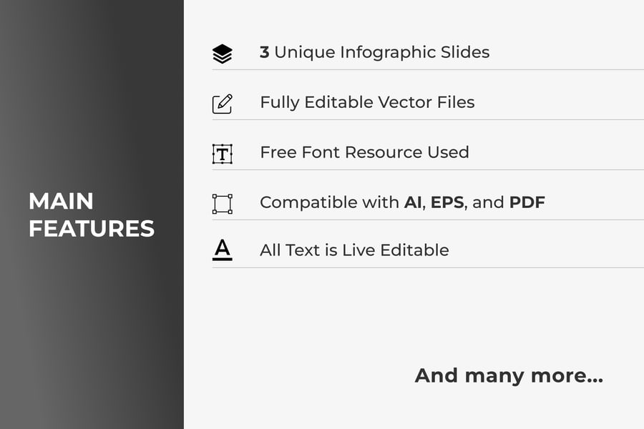The width and height of the screenshot is (644, 429).
Task: Select the text box T icon
Action: click(223, 154)
